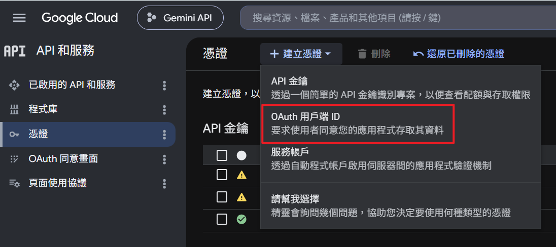
Task: Click the plus icon on 建立憑證
Action: (274, 54)
